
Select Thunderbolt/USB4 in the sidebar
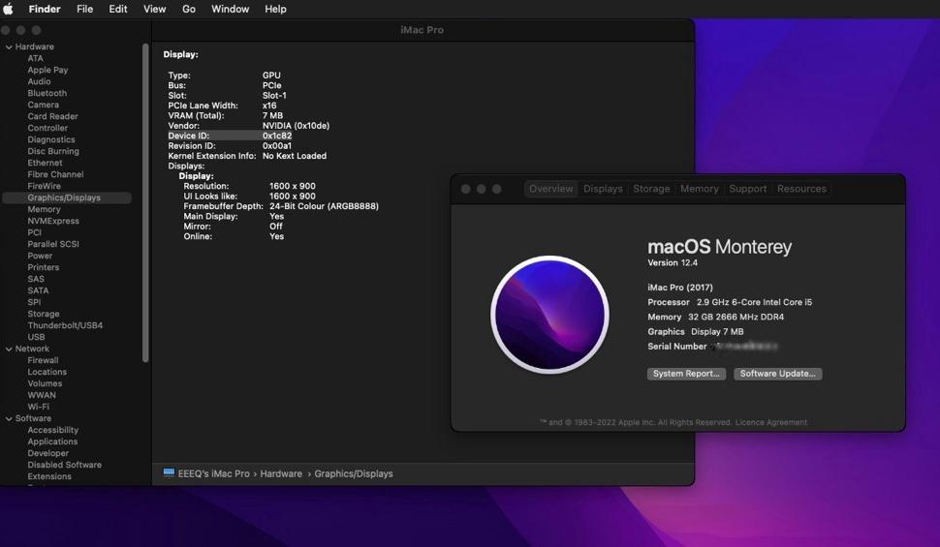click(x=65, y=325)
